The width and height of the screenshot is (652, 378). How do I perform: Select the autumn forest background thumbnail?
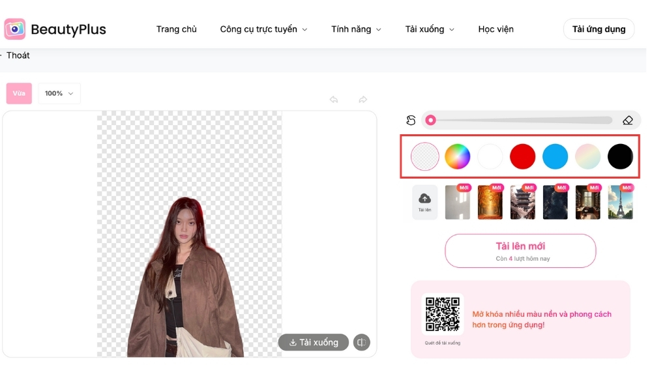point(490,202)
